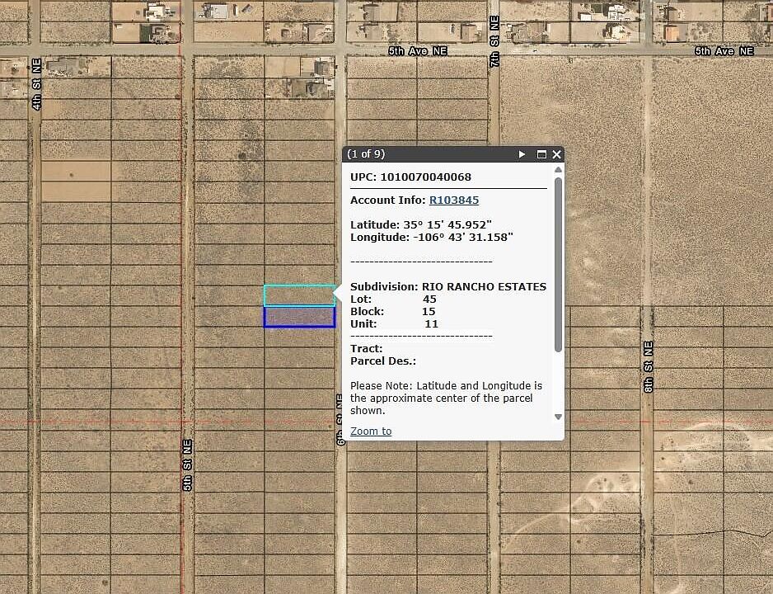773x594 pixels.
Task: Click 5th Ave NE label near 7th St
Action: [x=418, y=51]
